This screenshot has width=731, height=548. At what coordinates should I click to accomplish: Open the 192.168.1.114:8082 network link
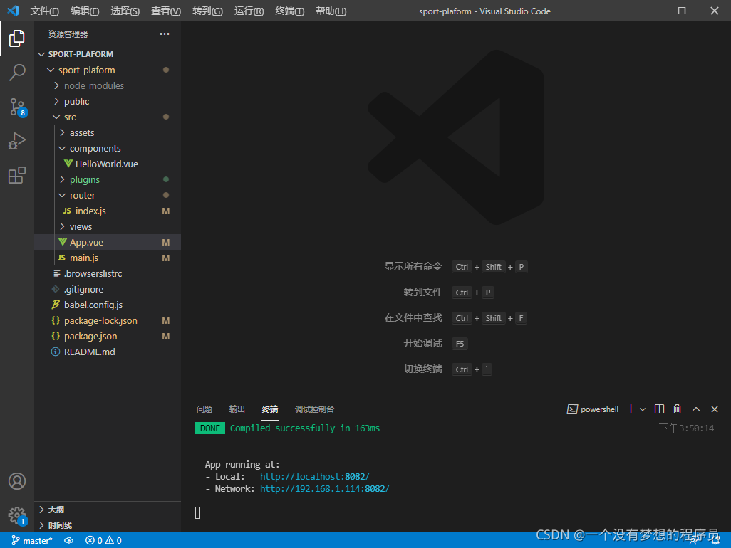pos(324,488)
